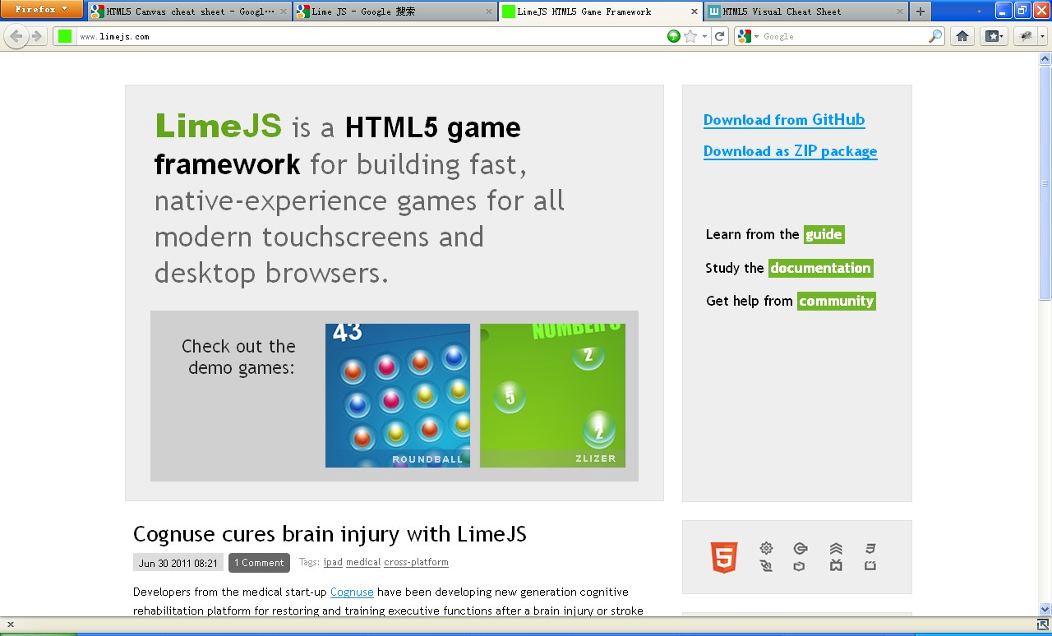Click the HTML5 Connectivity icon

pyautogui.click(x=801, y=548)
